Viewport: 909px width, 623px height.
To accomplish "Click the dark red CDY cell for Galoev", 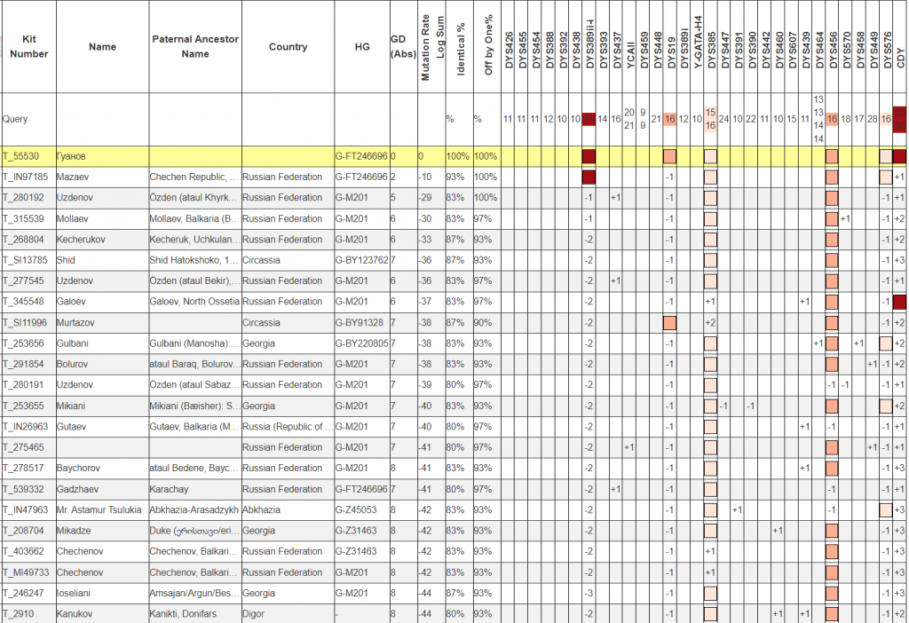I will tap(899, 302).
